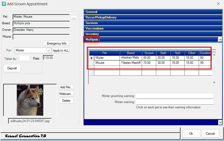Click the Alaskan Mala breed cell
This screenshot has height=141, width=224.
131,58
